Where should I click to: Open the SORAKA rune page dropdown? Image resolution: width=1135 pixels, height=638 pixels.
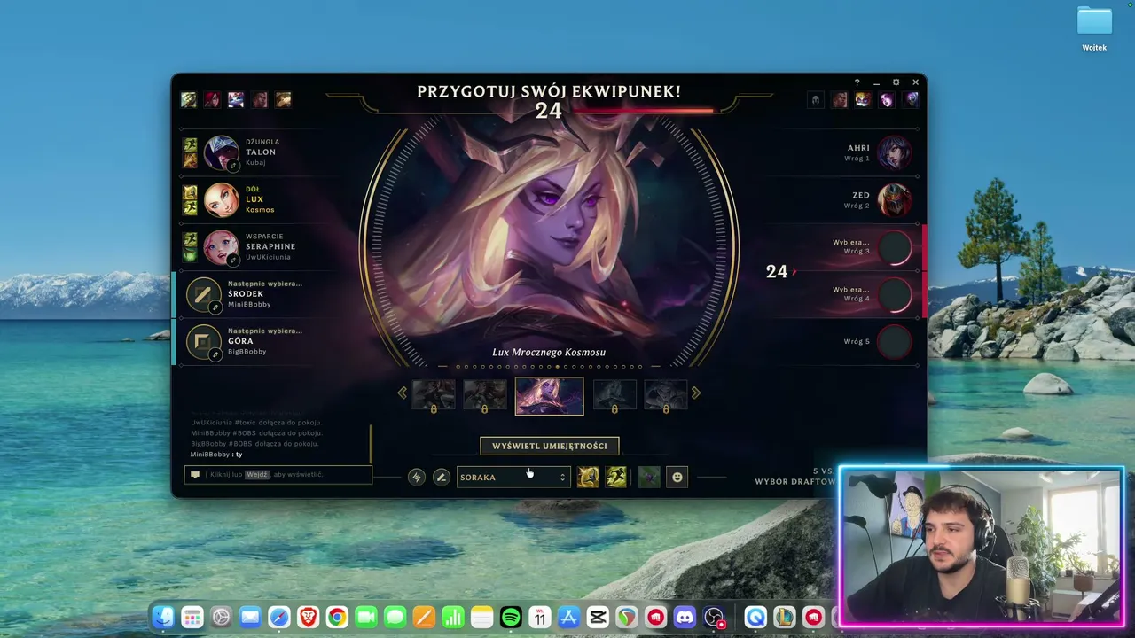click(513, 477)
